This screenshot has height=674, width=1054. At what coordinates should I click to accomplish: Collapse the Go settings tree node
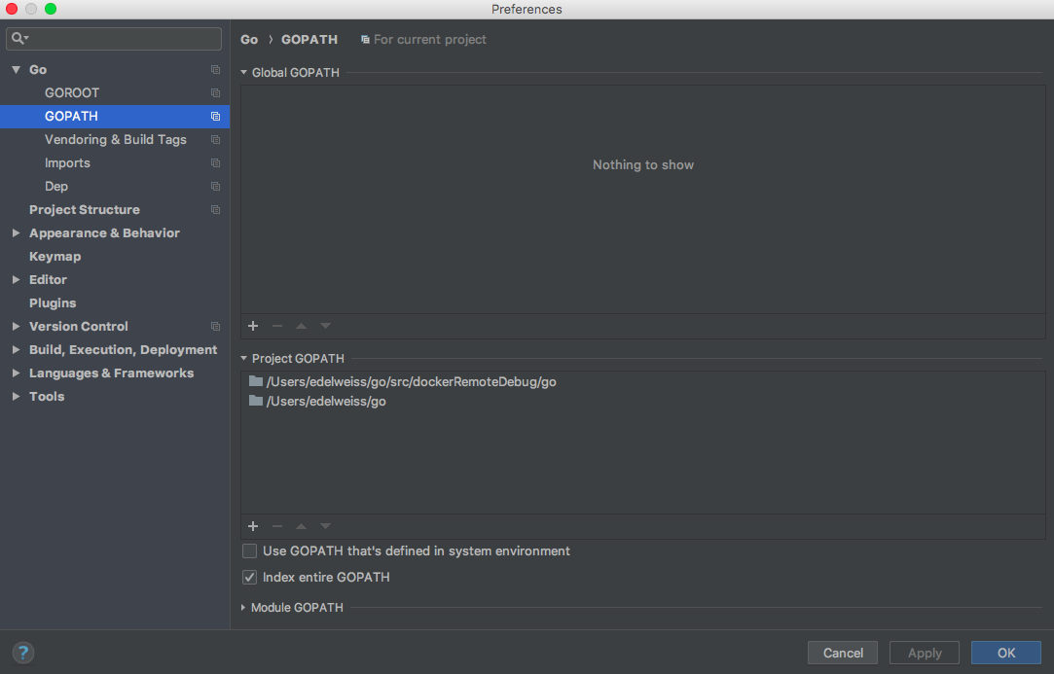17,69
